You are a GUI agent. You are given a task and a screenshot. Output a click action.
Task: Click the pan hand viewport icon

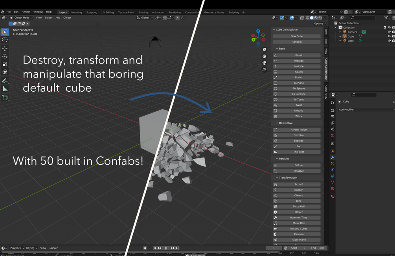[264, 56]
